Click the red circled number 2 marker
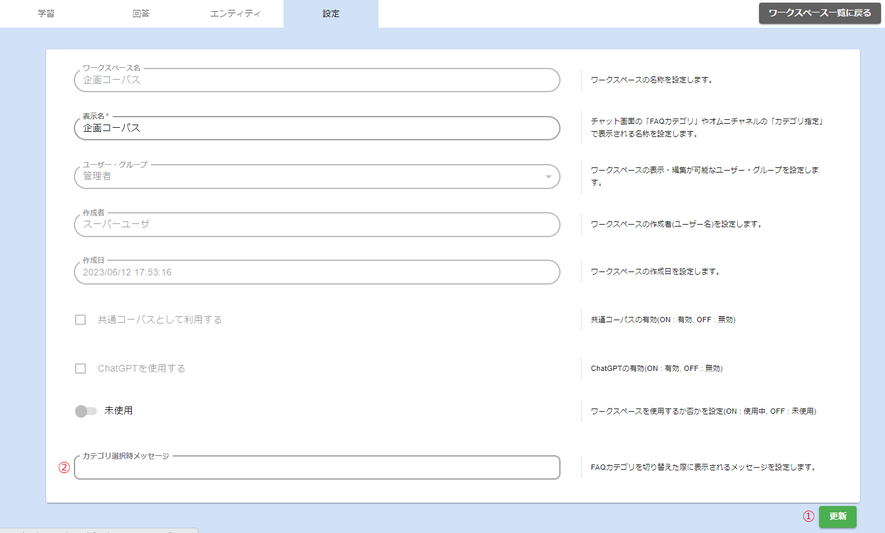Viewport: 885px width, 533px height. point(64,468)
